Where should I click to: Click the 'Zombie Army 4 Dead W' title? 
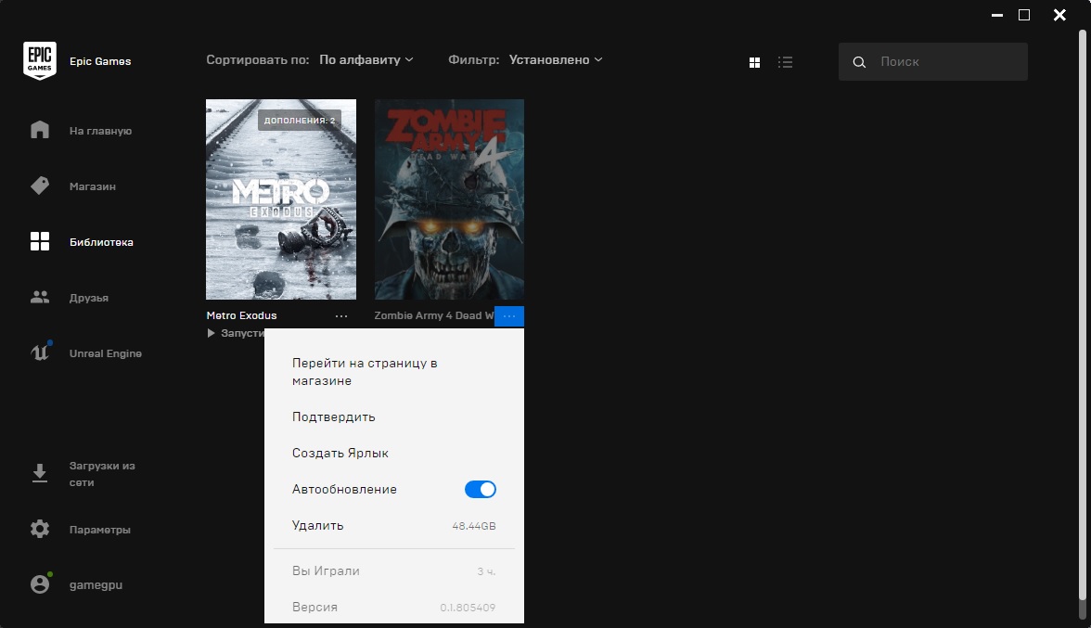coord(433,315)
